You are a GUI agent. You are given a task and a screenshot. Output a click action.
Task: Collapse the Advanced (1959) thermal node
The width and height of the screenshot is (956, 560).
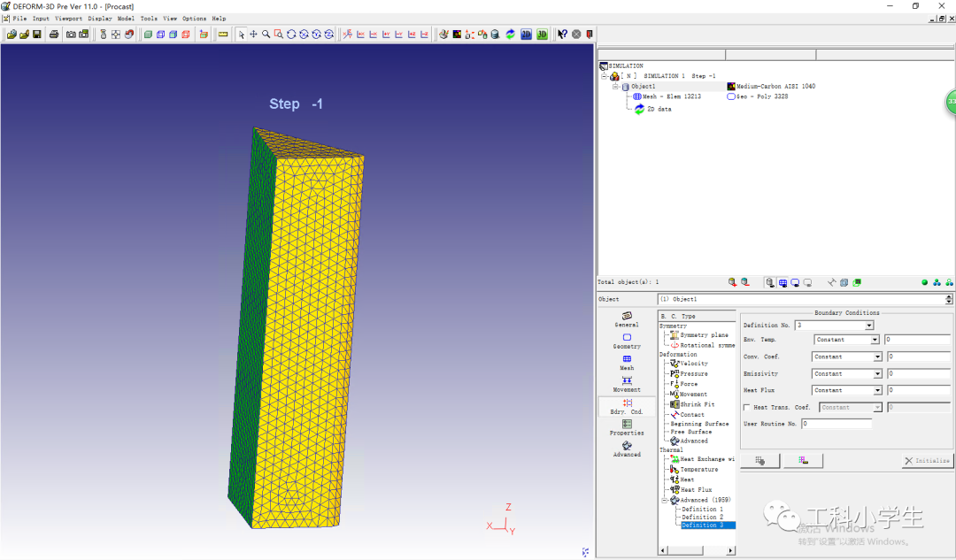pos(665,500)
